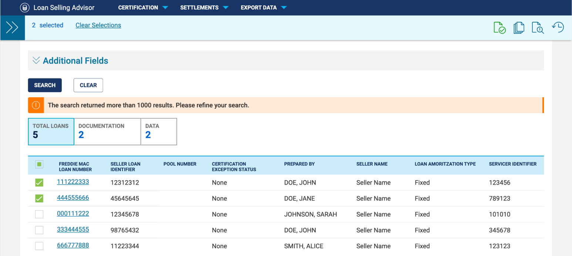The width and height of the screenshot is (572, 256).
Task: Click the orange warning alert icon
Action: pos(36,105)
